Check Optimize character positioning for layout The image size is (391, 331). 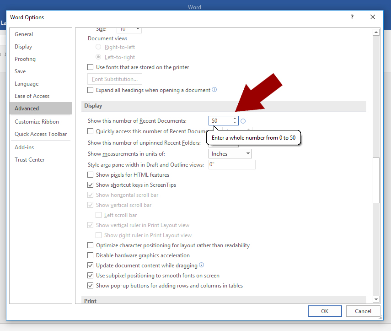point(90,245)
